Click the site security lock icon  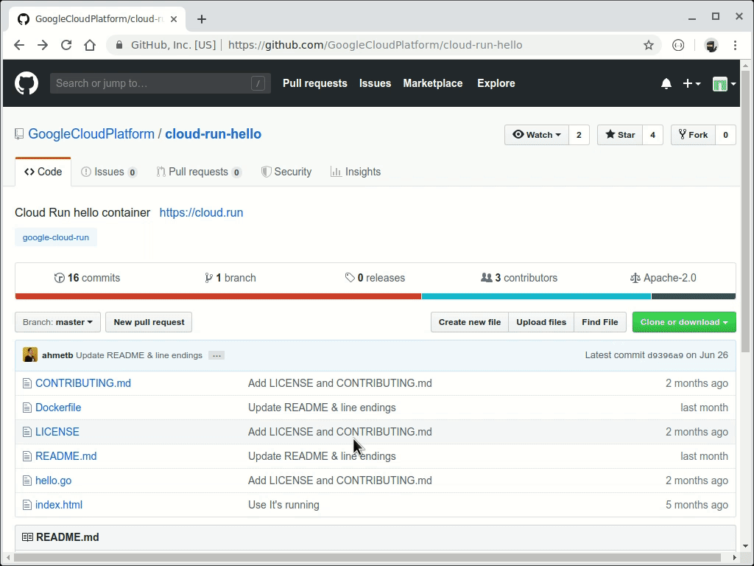(119, 45)
